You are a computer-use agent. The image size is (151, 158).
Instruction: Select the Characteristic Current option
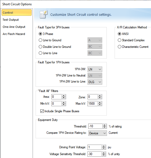tap(133, 47)
